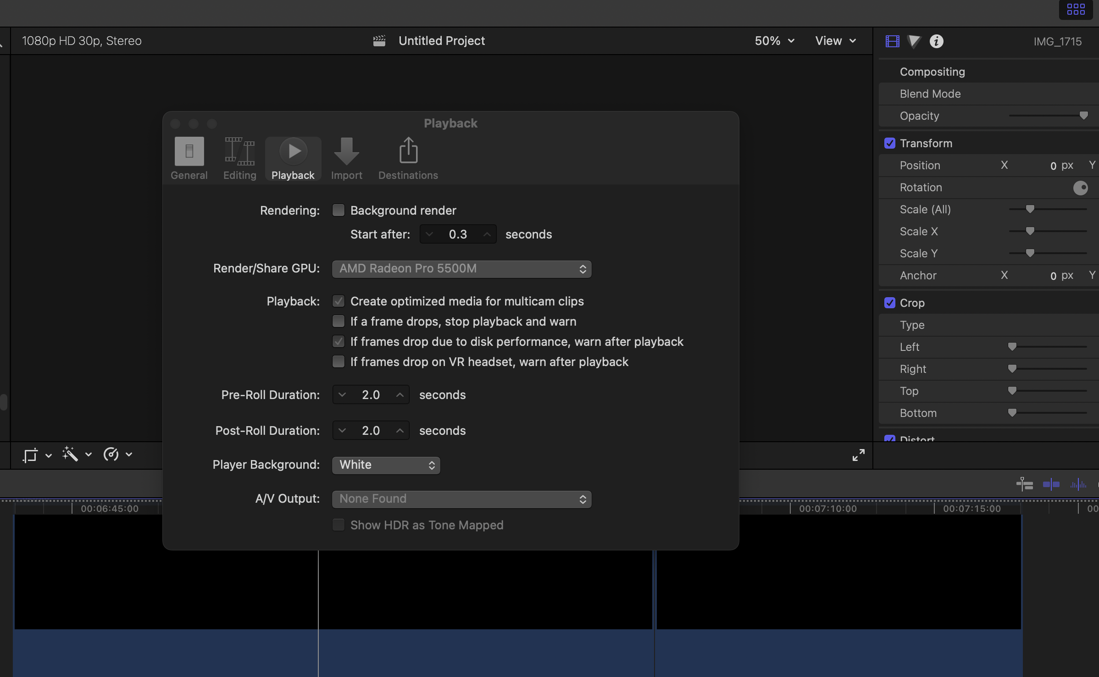The image size is (1099, 677).
Task: Open the Video inspector filmstrip icon
Action: [892, 41]
